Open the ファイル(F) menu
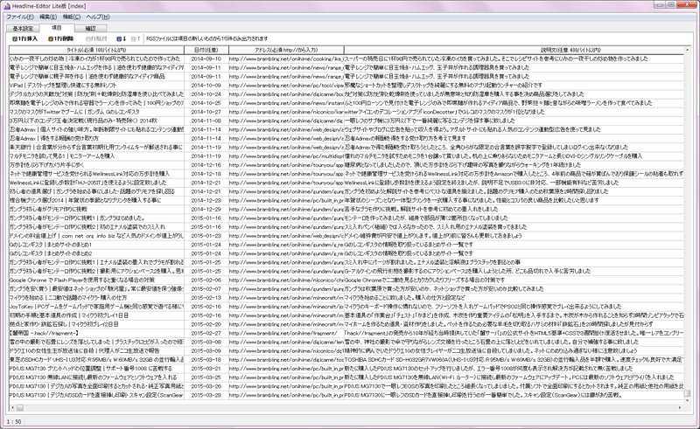This screenshot has height=429, width=700. [21, 17]
